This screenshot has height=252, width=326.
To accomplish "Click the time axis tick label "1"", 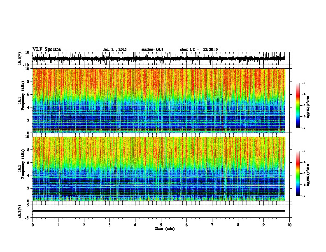I will pos(58,225).
